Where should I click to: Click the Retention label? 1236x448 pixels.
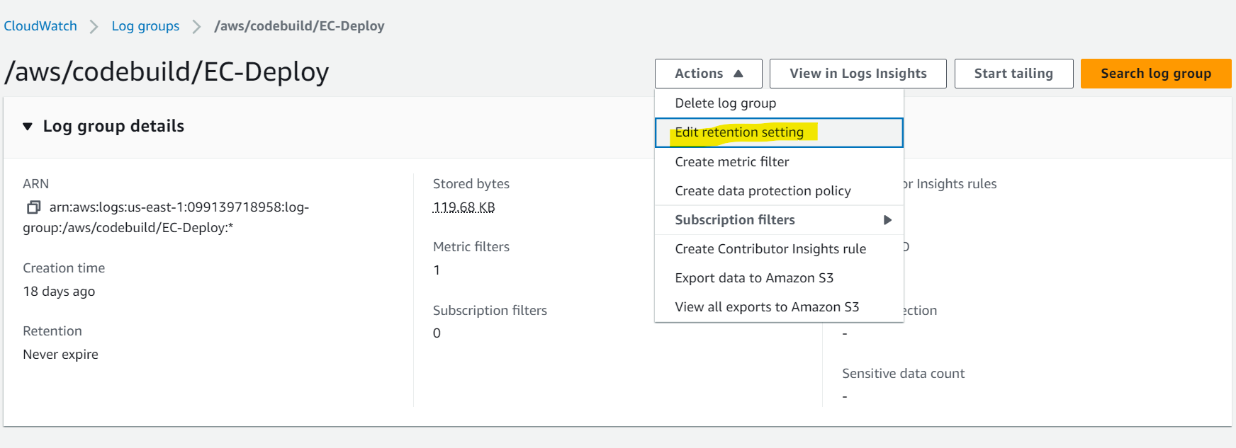click(52, 331)
